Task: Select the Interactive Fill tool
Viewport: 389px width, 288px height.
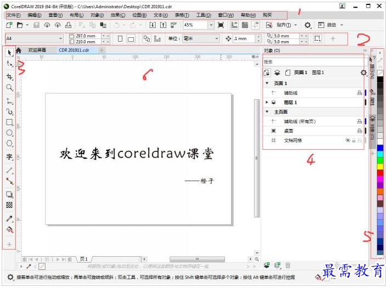Action: click(9, 229)
